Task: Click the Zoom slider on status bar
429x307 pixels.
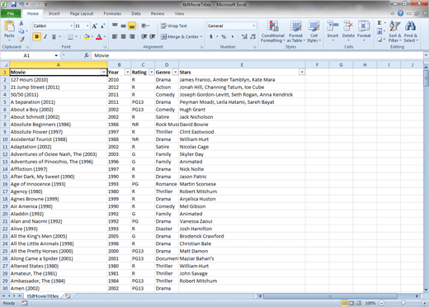Action: [403, 303]
